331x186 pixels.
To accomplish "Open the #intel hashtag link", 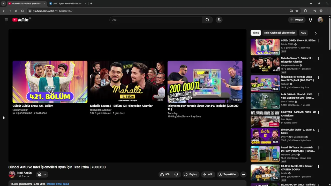I will click(x=59, y=184).
